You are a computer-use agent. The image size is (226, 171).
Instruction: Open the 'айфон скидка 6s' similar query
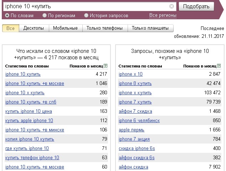[137, 158]
